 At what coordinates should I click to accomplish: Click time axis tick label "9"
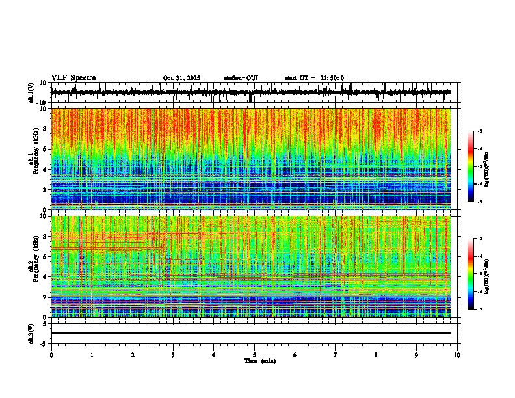click(416, 355)
